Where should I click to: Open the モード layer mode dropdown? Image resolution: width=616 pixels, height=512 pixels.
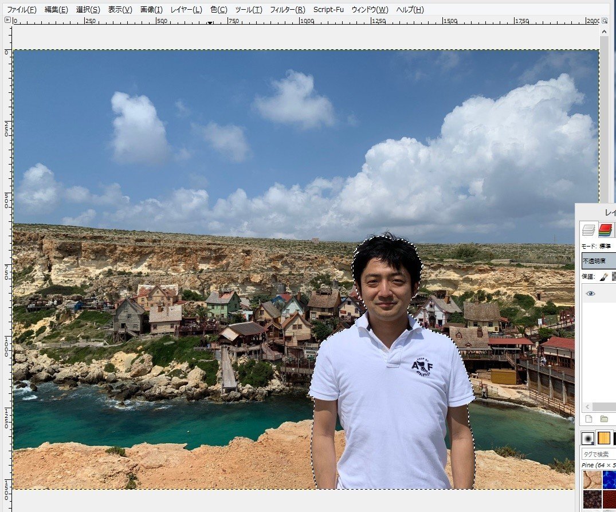[x=605, y=246]
